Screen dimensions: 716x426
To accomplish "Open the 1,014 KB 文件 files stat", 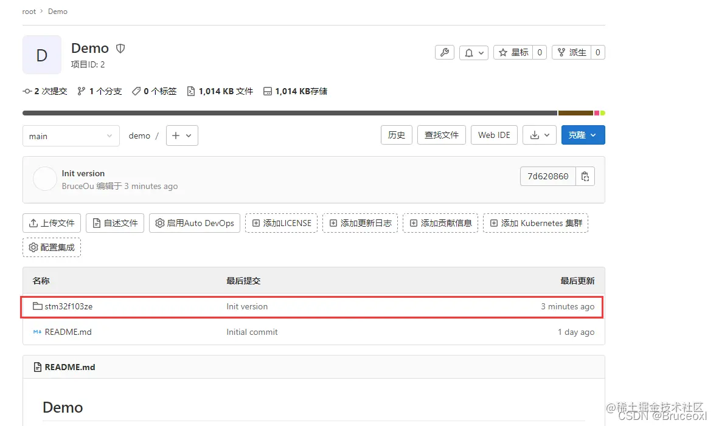I will pyautogui.click(x=220, y=91).
